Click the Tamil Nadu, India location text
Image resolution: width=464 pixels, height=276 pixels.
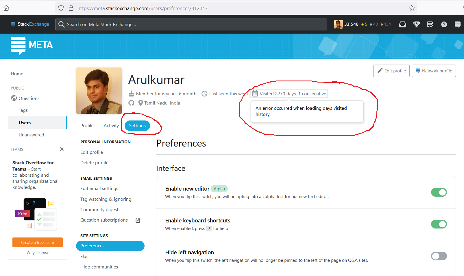[x=162, y=103]
